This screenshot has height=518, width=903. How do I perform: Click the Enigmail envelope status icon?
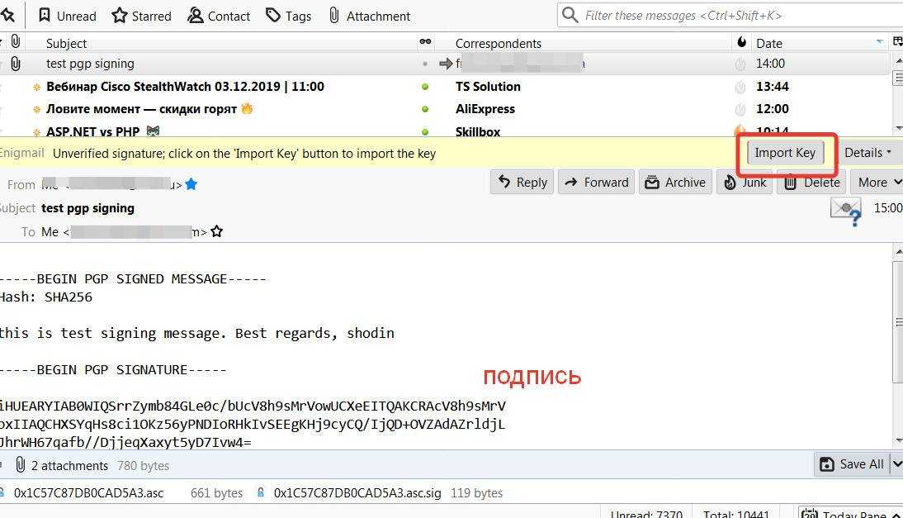pyautogui.click(x=847, y=211)
